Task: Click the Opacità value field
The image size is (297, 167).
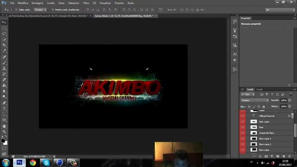Action: coord(284,100)
